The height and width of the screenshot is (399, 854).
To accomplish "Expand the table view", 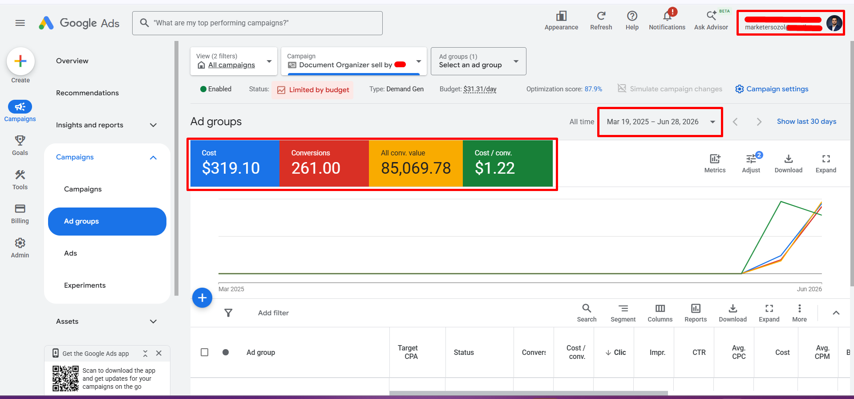I will pyautogui.click(x=769, y=313).
